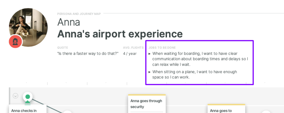Click the 'AVG. FLIGHTS' label

(x=133, y=48)
